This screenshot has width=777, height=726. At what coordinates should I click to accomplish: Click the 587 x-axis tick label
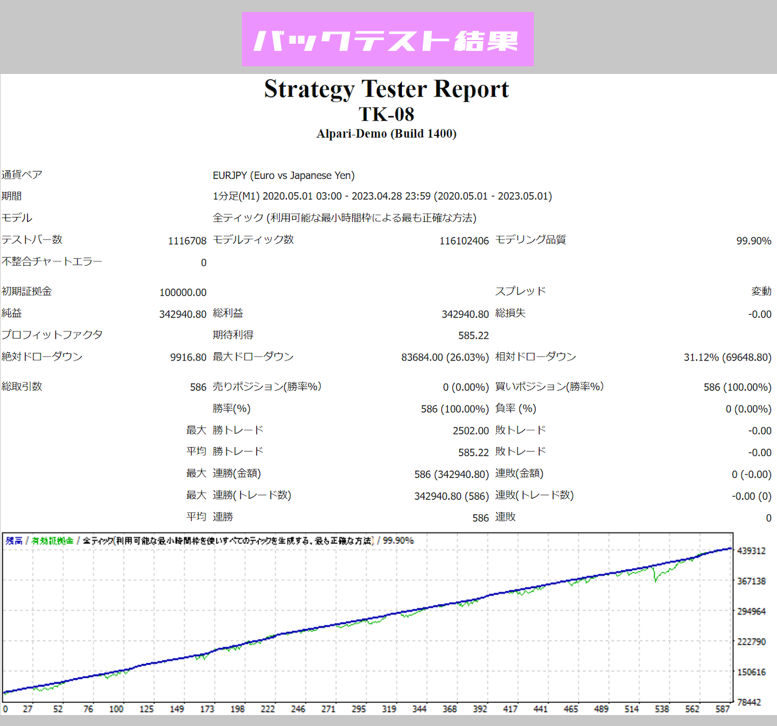coord(723,709)
